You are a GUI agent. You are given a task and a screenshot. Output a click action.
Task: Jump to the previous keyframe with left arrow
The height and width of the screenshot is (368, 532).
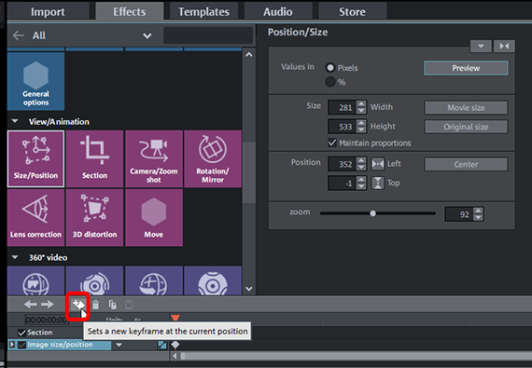click(31, 305)
